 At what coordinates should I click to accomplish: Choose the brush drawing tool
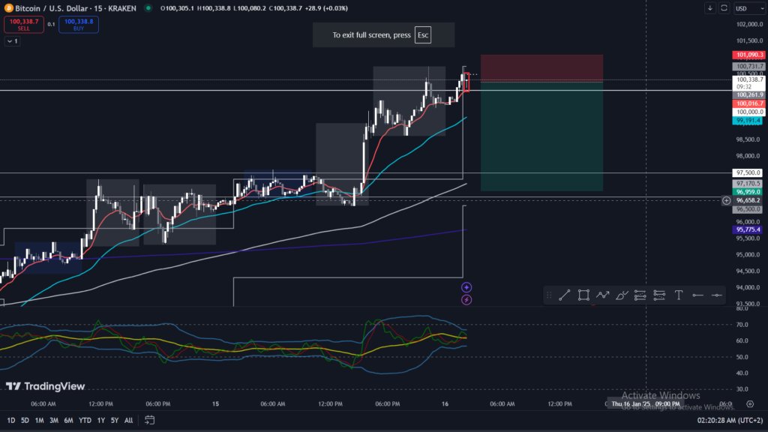[621, 295]
